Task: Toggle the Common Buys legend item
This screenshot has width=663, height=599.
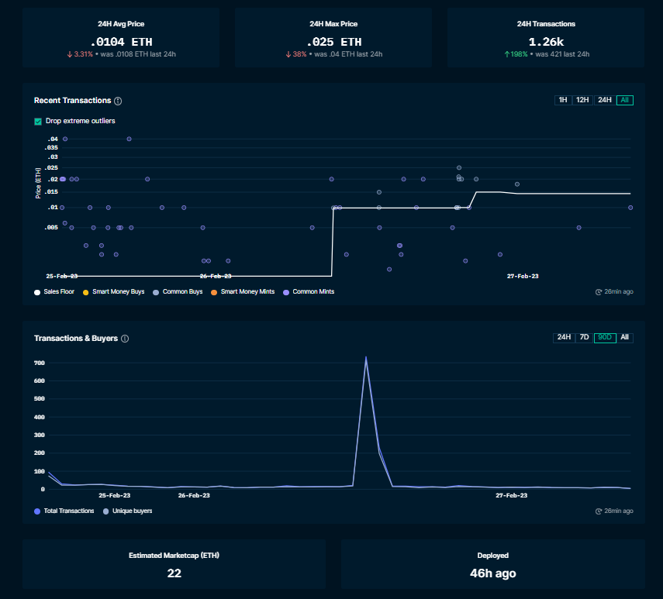Action: 178,292
